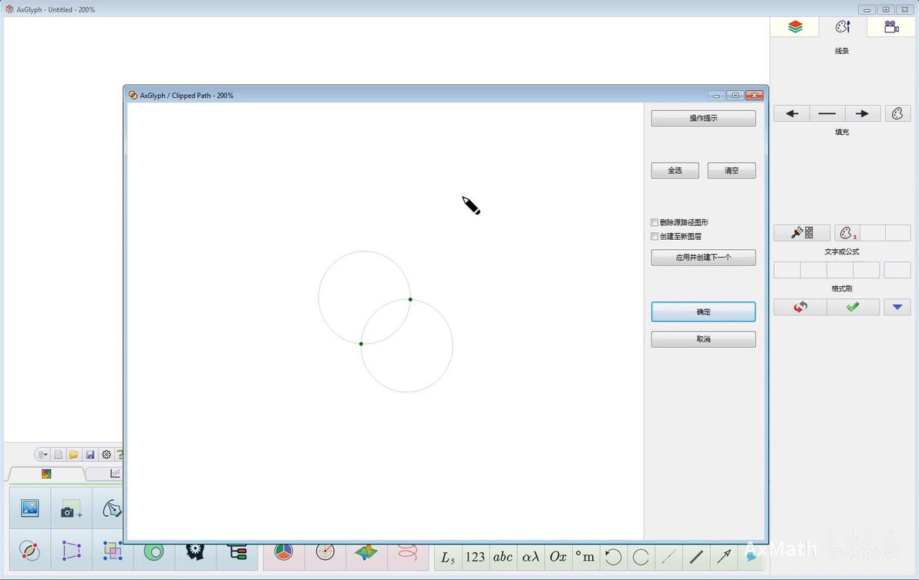Expand the blue triangle format painter dropdown
919x580 pixels.
click(897, 307)
